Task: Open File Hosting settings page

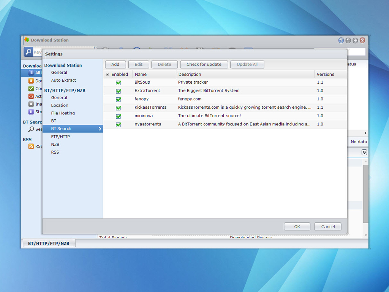Action: 63,113
